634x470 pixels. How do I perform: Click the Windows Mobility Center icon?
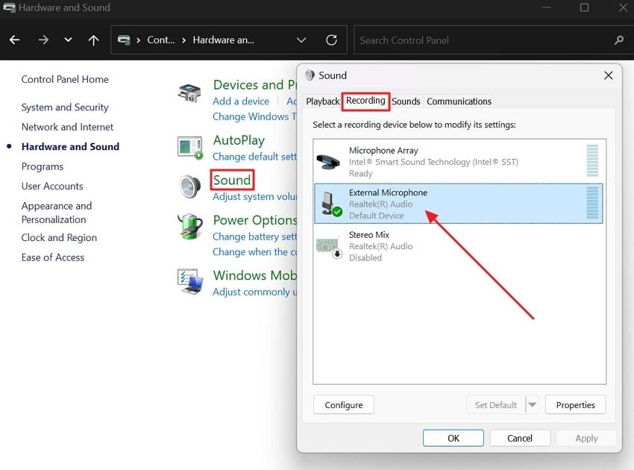(x=190, y=282)
